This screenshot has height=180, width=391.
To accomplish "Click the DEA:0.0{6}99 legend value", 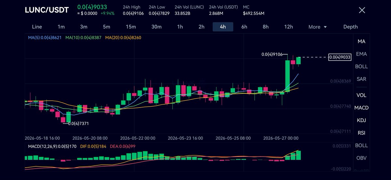I will 123,147.
